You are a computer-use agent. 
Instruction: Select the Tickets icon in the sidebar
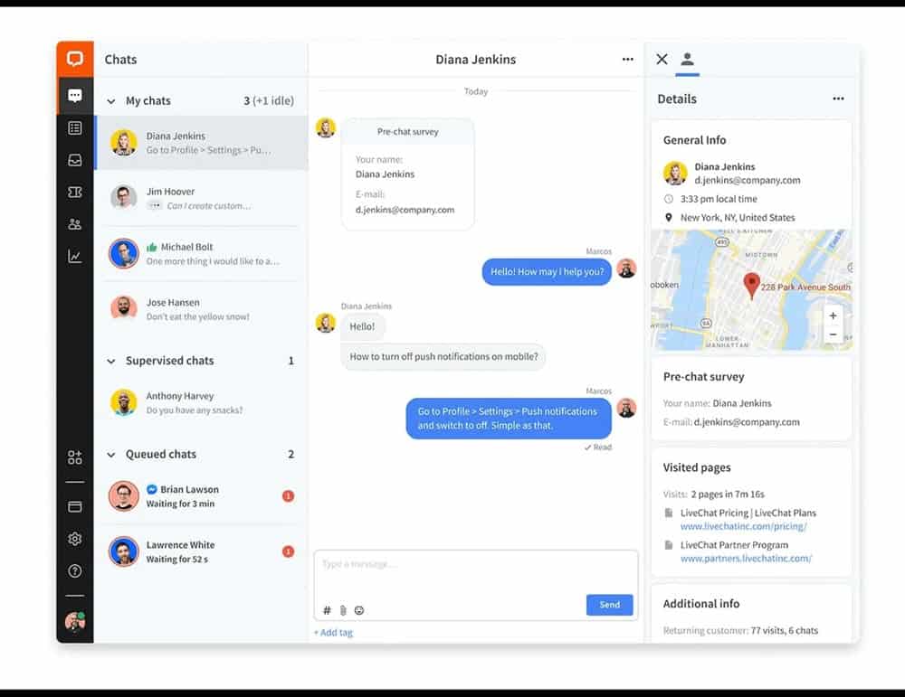point(75,192)
